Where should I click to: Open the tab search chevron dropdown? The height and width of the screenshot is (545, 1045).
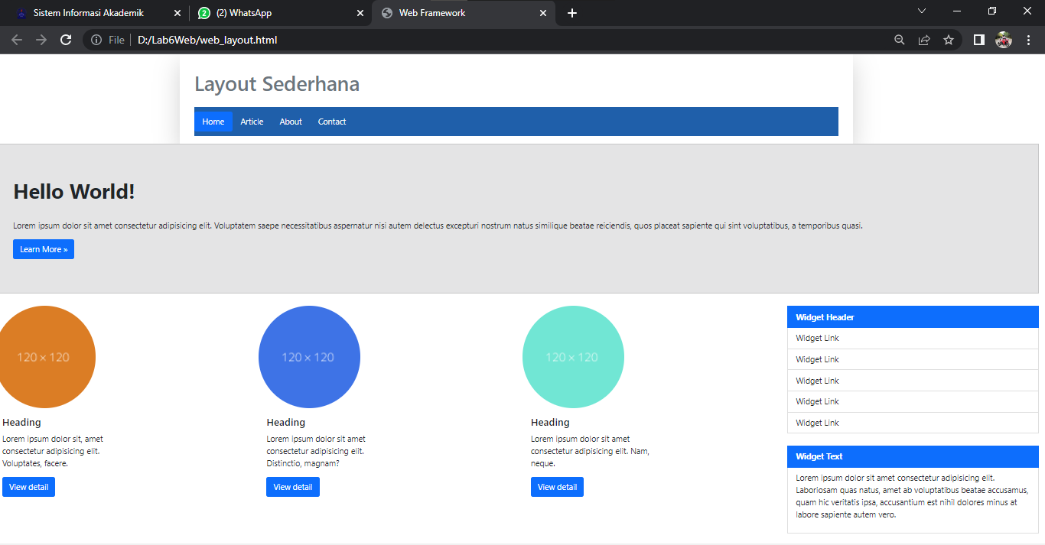pos(922,11)
